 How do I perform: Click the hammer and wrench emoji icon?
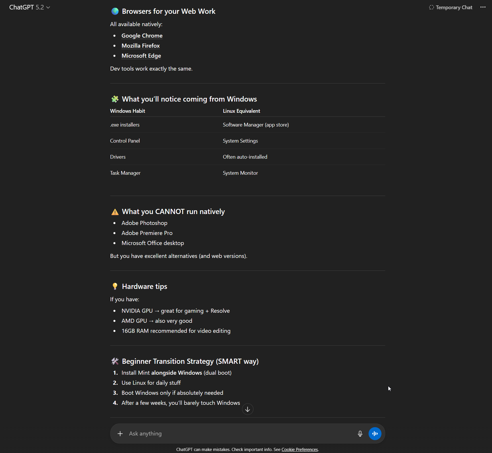[x=115, y=361]
